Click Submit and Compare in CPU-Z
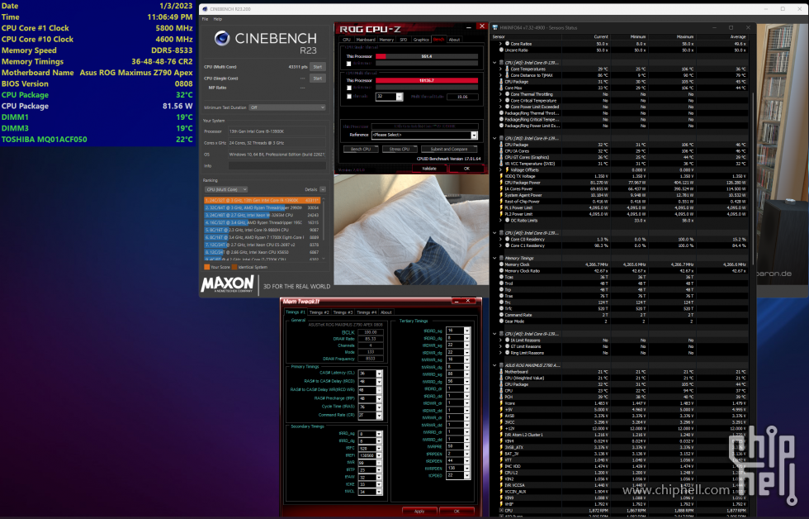 [449, 150]
